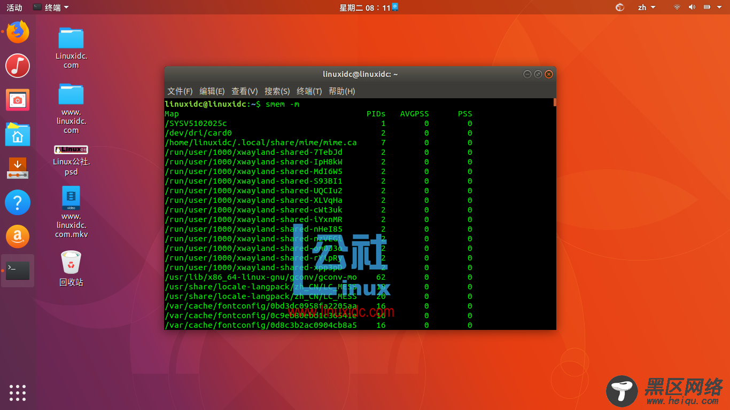Maximize the terminal window
Viewport: 730px width, 410px height.
click(x=538, y=74)
